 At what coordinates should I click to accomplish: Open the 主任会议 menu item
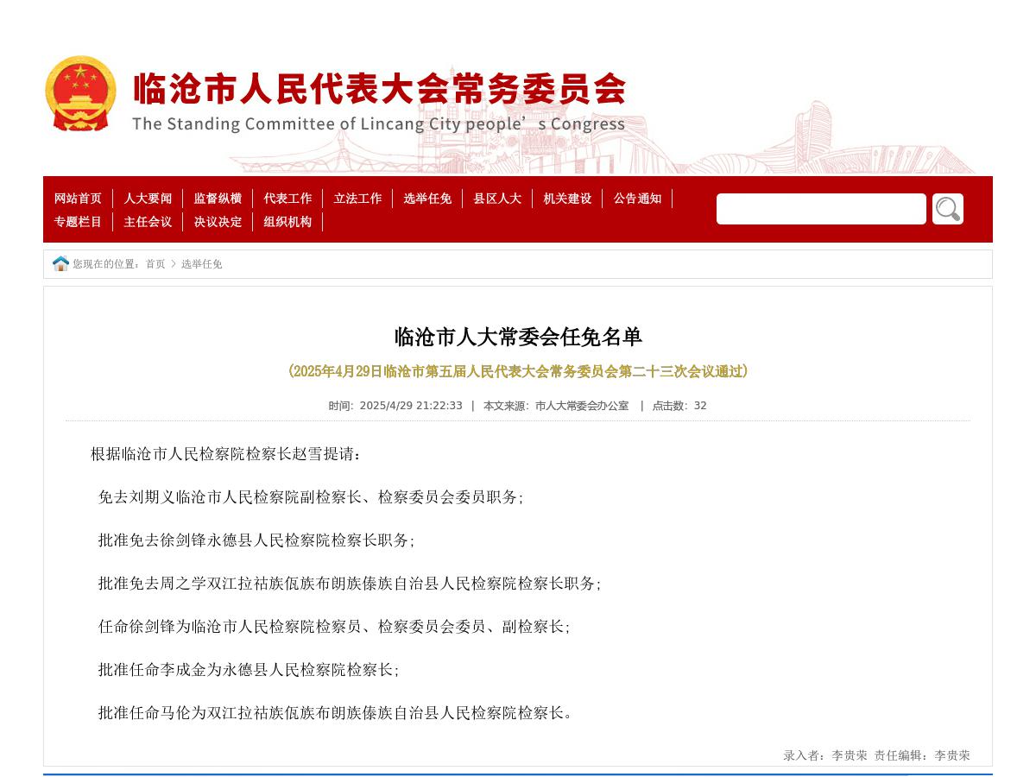click(x=148, y=222)
